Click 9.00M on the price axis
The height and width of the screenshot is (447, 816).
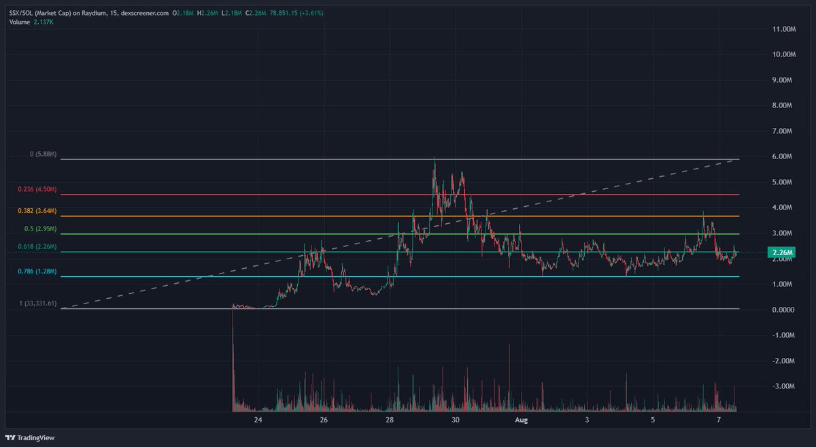[781, 80]
